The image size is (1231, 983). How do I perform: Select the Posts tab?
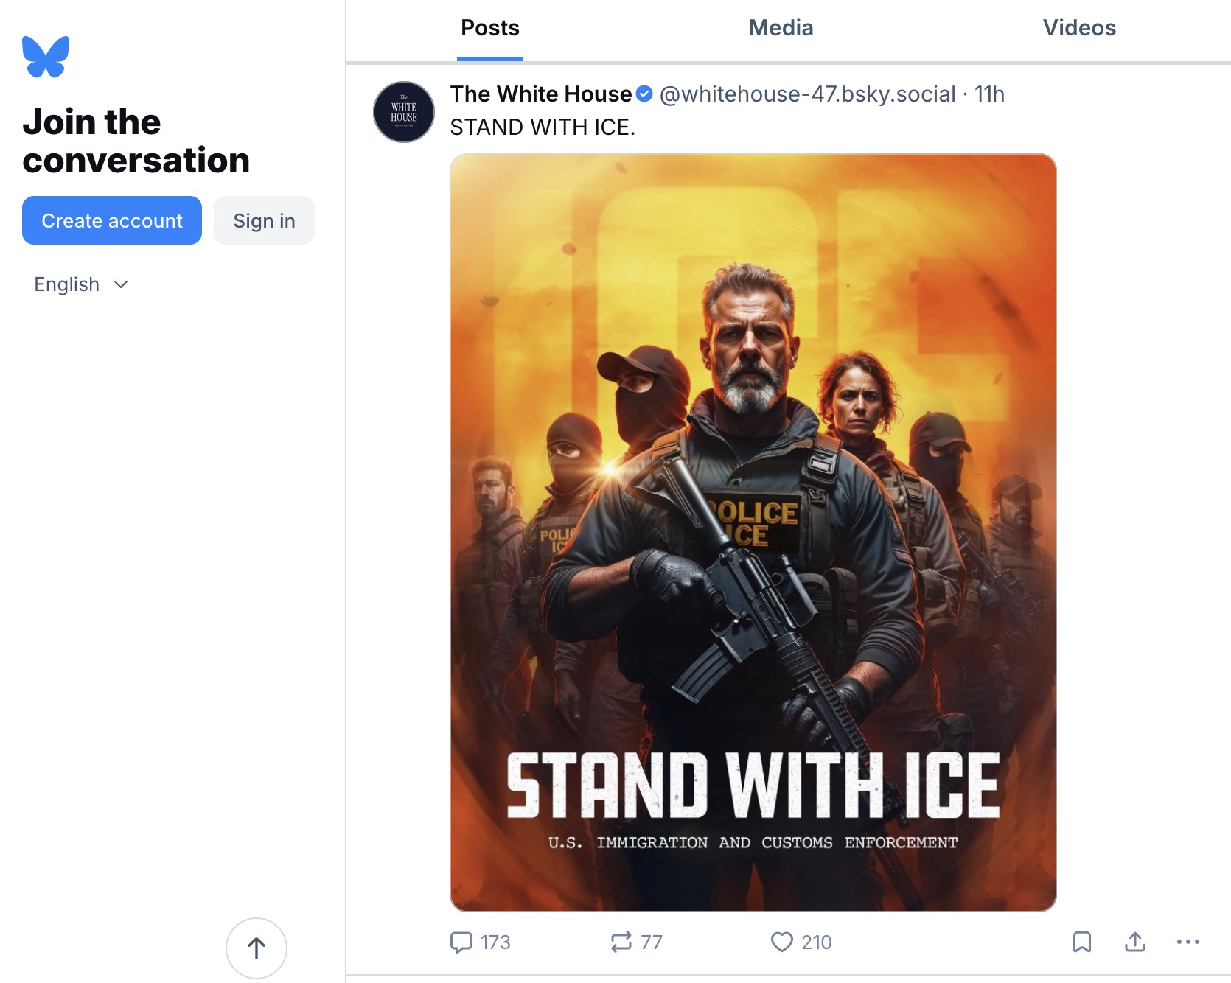click(490, 28)
